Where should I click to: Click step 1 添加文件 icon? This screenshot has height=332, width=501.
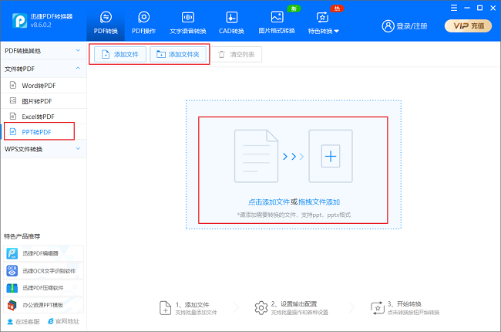165,308
